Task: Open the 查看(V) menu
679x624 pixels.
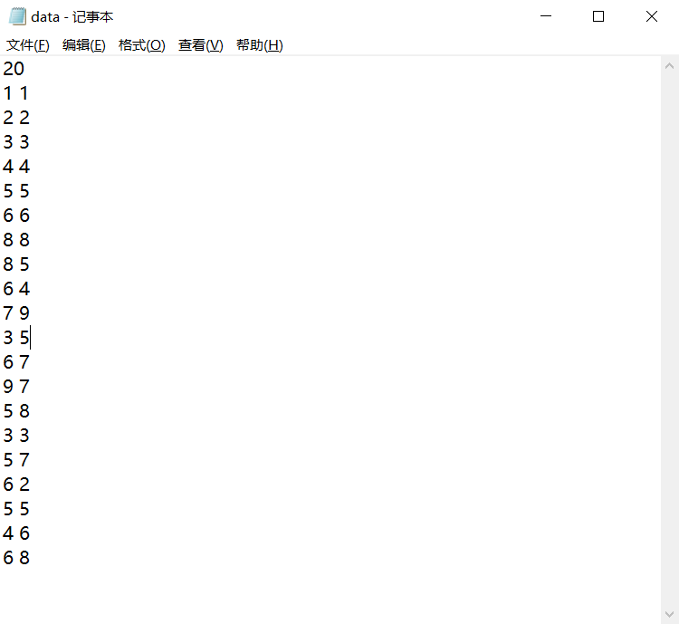Action: [200, 45]
